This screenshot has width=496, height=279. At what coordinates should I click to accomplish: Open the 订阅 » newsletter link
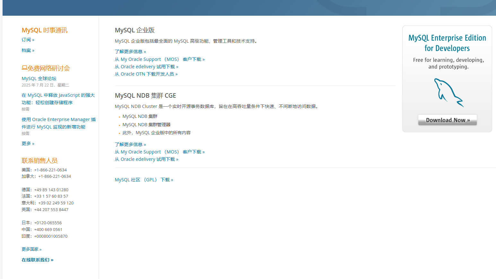pyautogui.click(x=28, y=40)
